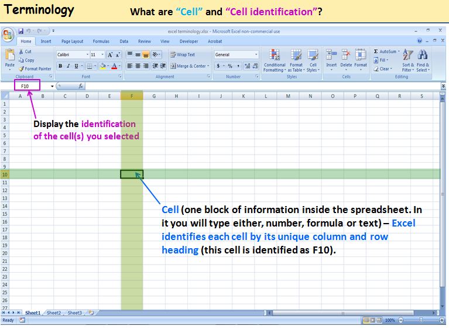The width and height of the screenshot is (449, 336).
Task: Expand the General number format dropdown
Action: 256,54
